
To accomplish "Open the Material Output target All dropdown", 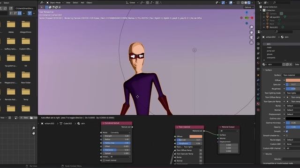I will click(229, 131).
